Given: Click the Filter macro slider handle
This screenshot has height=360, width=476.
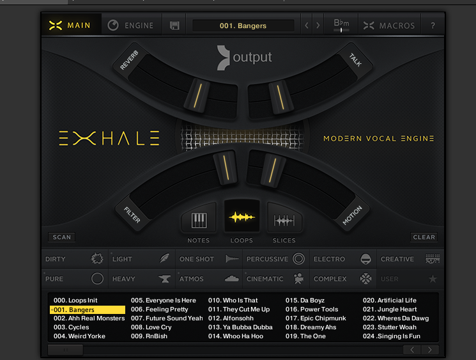Looking at the screenshot, I should (226, 168).
